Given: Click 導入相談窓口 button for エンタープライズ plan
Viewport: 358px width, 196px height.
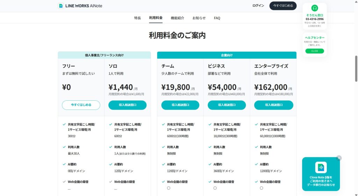Looking at the screenshot, I should [x=273, y=105].
